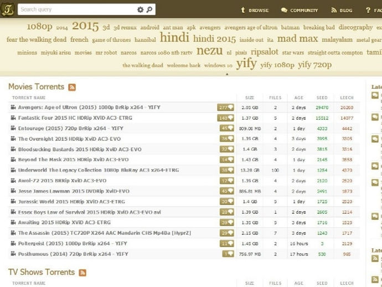Open the Browse menu
This screenshot has width=382, height=287.
click(x=255, y=10)
